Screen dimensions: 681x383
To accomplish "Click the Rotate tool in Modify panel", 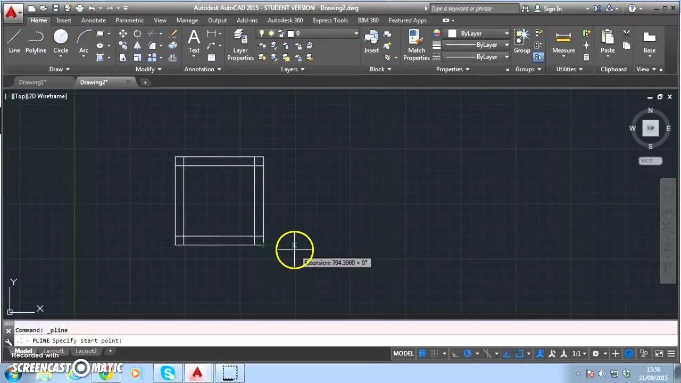I will click(x=137, y=34).
